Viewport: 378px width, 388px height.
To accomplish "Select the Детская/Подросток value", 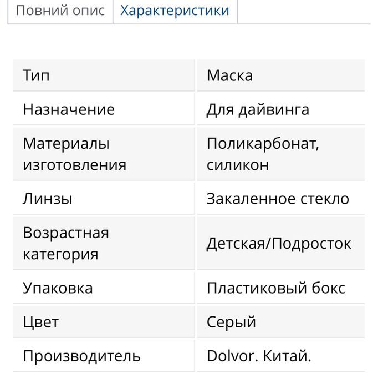I will click(279, 244).
